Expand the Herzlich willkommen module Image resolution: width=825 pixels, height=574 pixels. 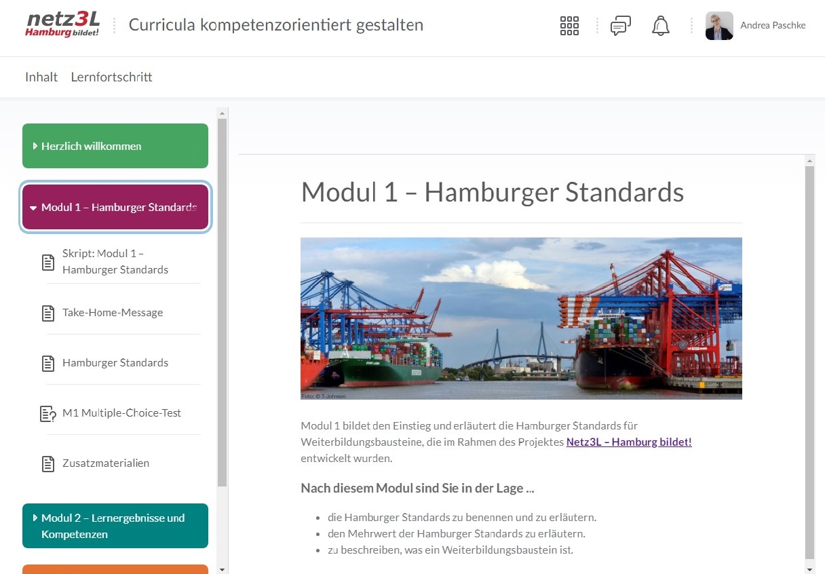click(115, 146)
